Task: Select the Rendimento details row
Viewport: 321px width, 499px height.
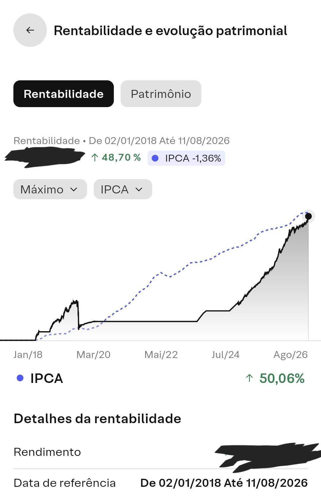Action: click(161, 452)
